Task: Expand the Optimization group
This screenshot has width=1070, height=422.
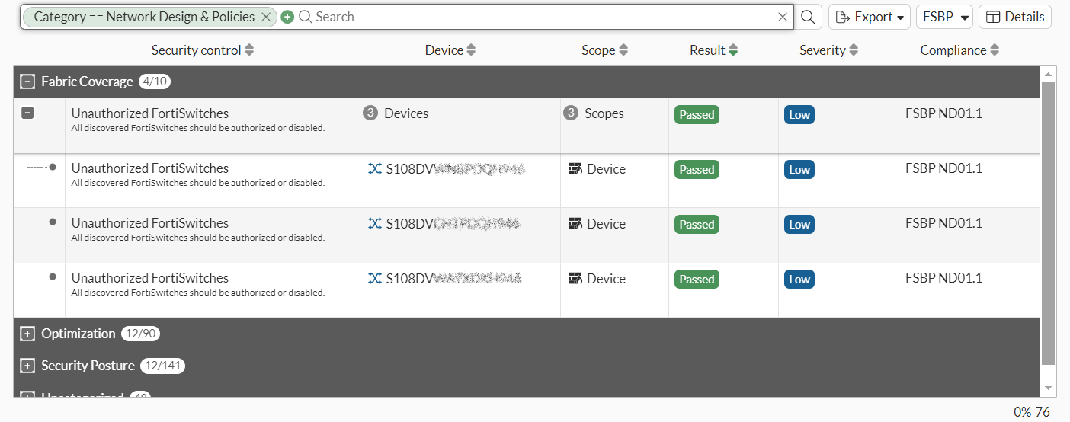Action: 27,334
